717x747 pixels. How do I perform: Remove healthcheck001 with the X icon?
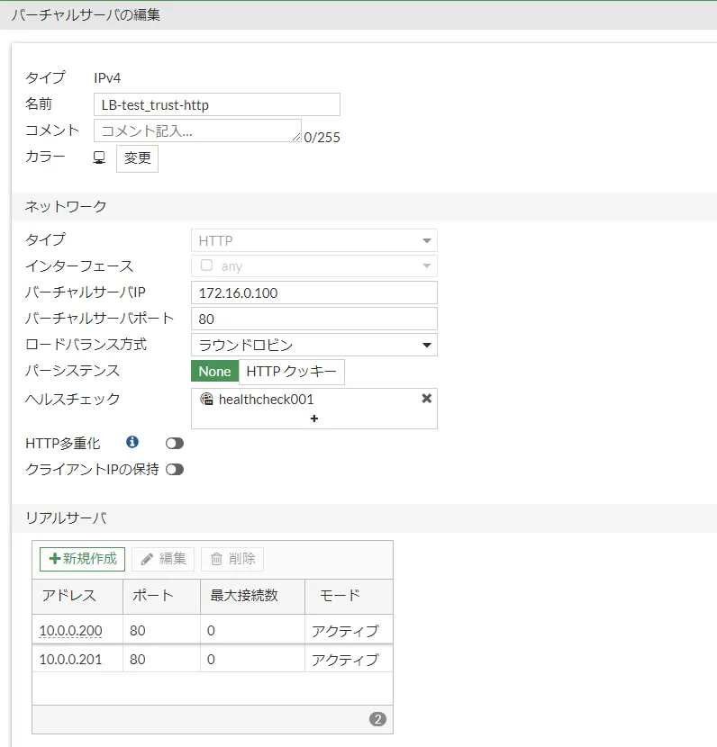(x=427, y=399)
